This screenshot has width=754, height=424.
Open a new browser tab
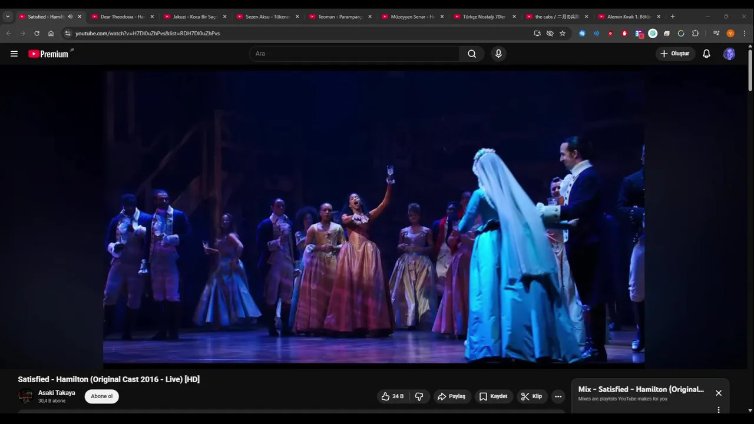(x=673, y=16)
